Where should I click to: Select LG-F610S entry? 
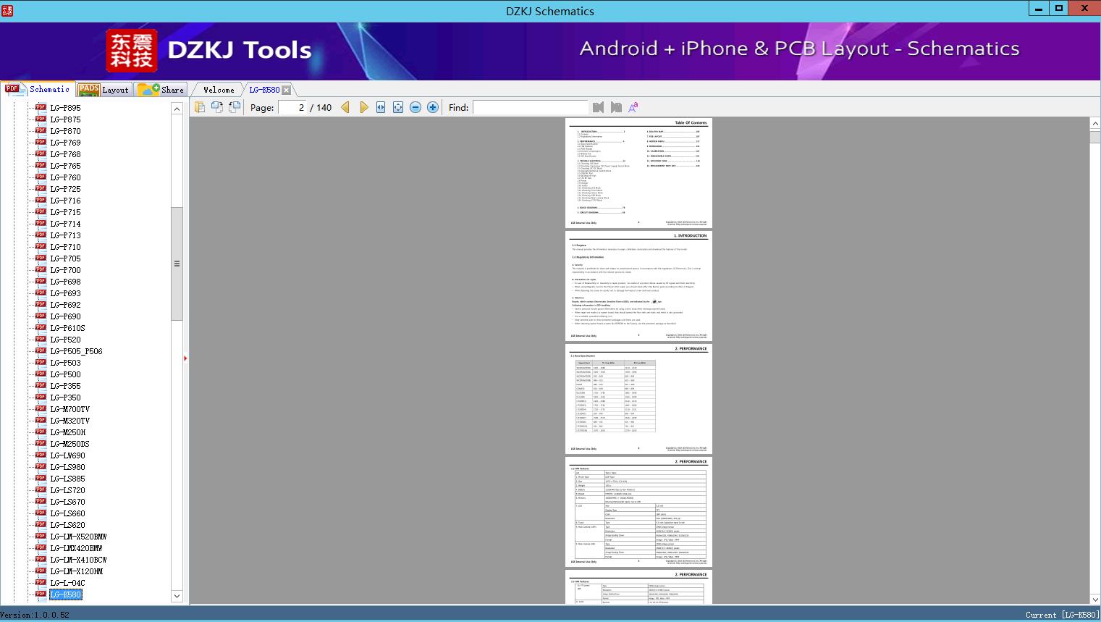pyautogui.click(x=67, y=328)
